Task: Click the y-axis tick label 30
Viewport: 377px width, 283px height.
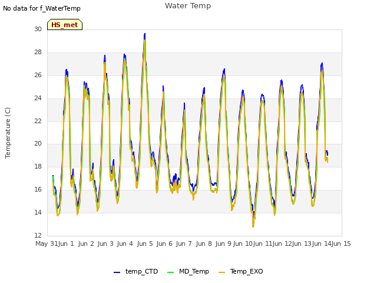Action: (38, 29)
